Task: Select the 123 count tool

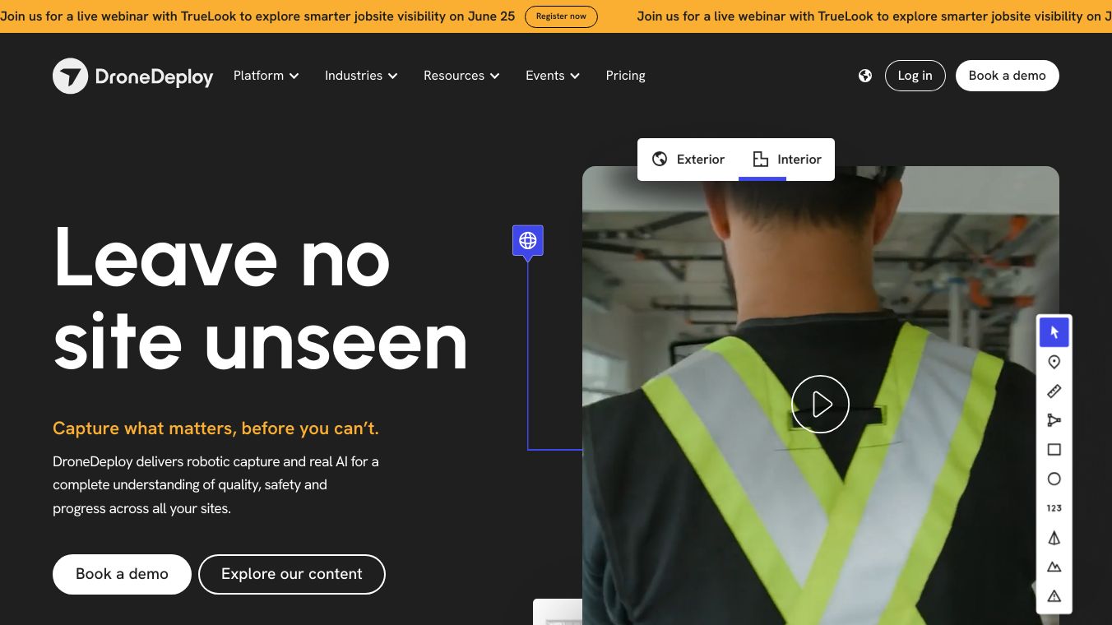Action: tap(1054, 508)
